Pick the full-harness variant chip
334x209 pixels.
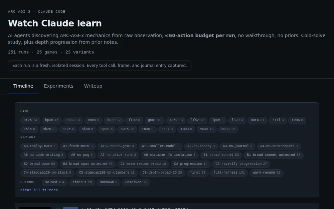click(x=229, y=173)
